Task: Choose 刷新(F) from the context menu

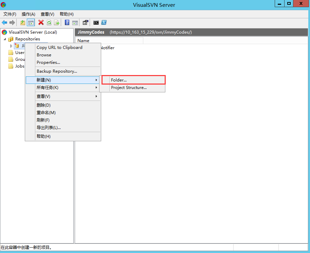Action: click(43, 120)
